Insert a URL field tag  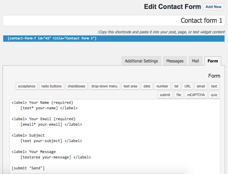(188, 86)
